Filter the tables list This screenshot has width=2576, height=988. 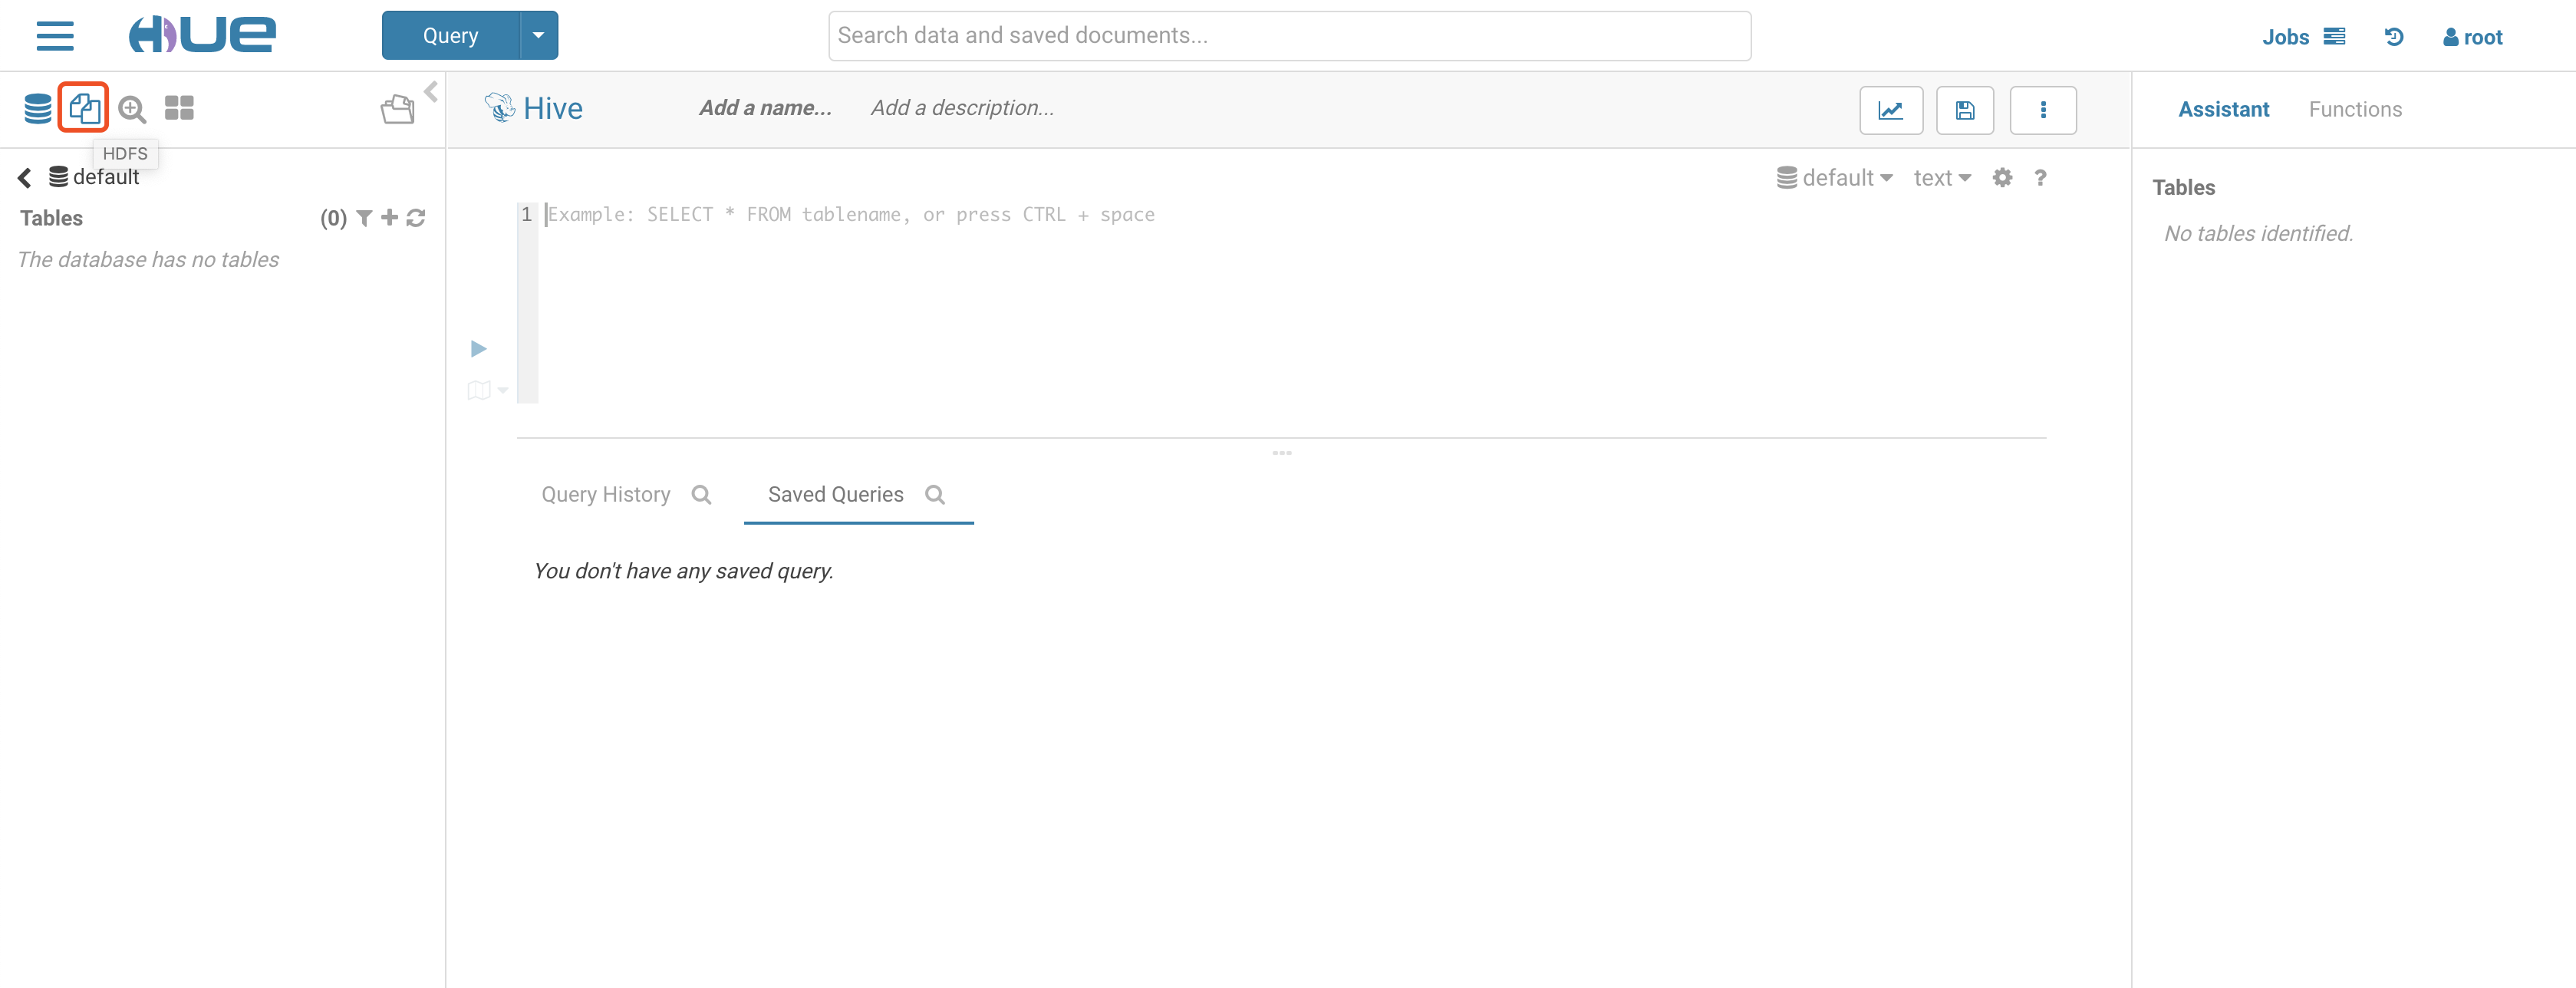pos(364,218)
